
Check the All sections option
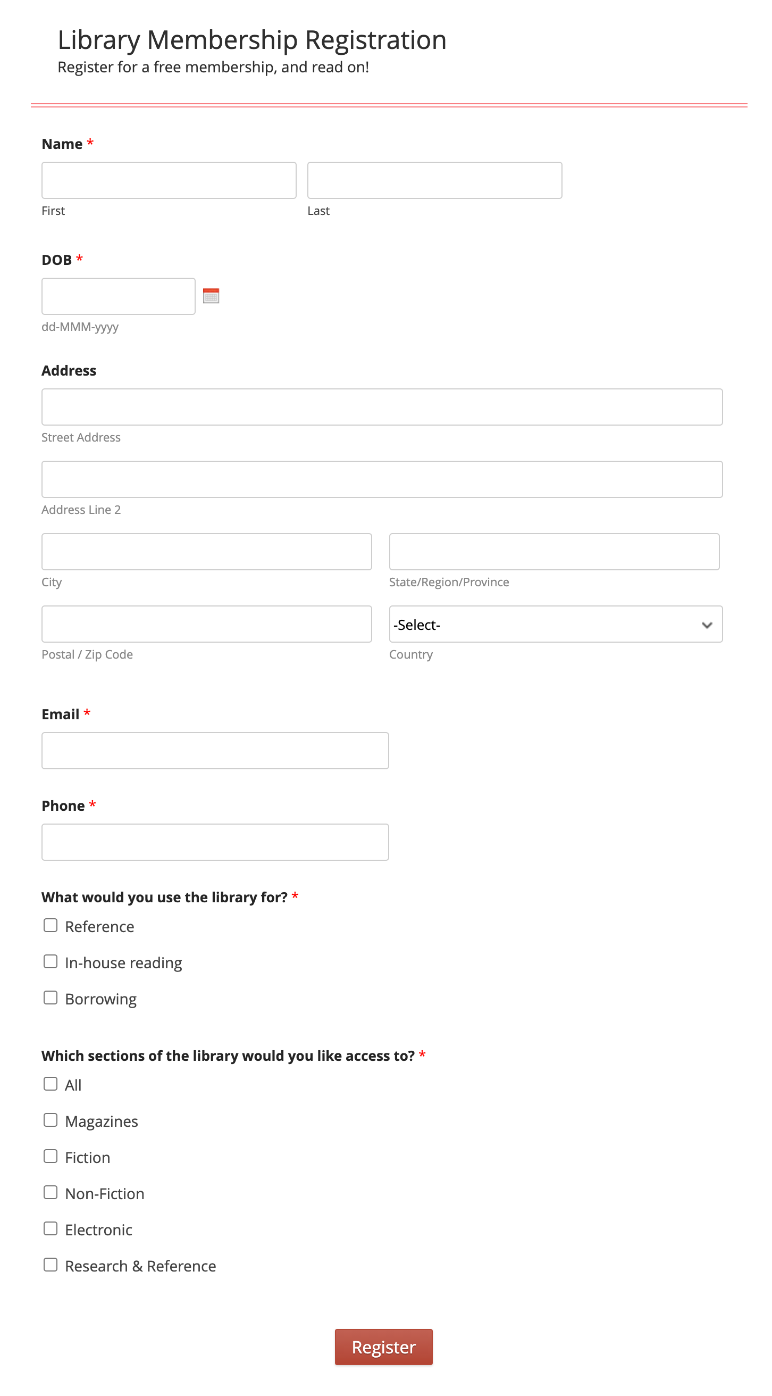click(x=51, y=1083)
